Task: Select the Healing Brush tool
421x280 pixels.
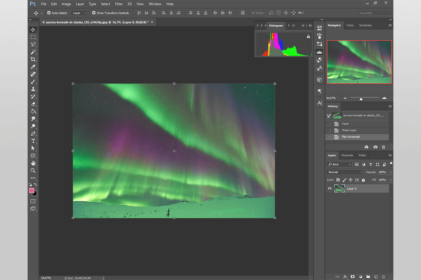Action: pyautogui.click(x=33, y=74)
